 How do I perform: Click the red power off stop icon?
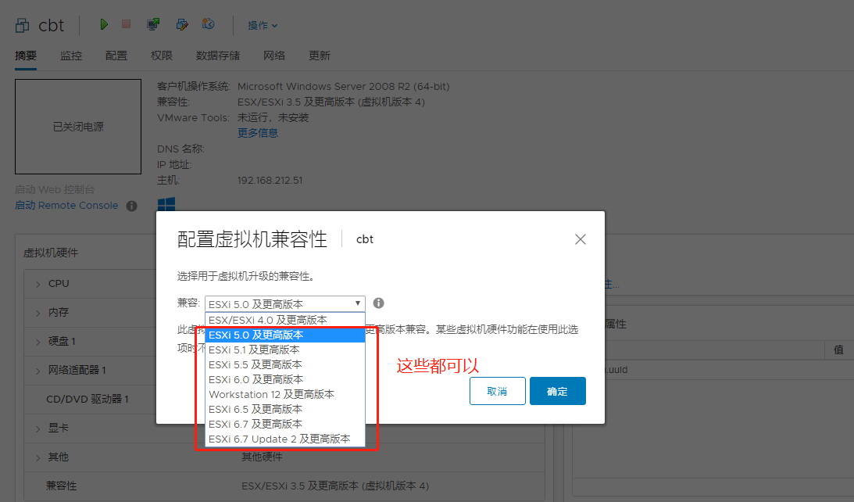127,24
